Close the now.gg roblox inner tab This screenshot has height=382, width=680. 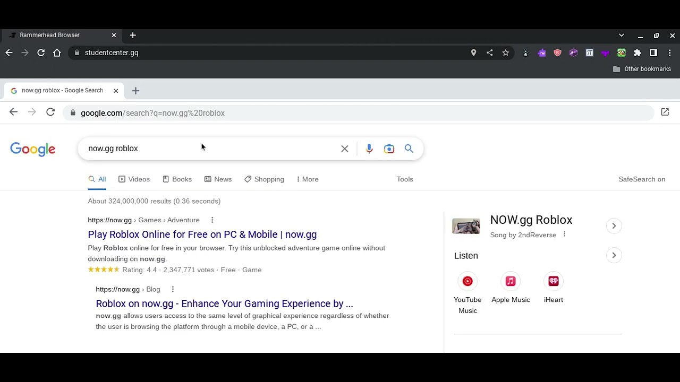tap(116, 91)
